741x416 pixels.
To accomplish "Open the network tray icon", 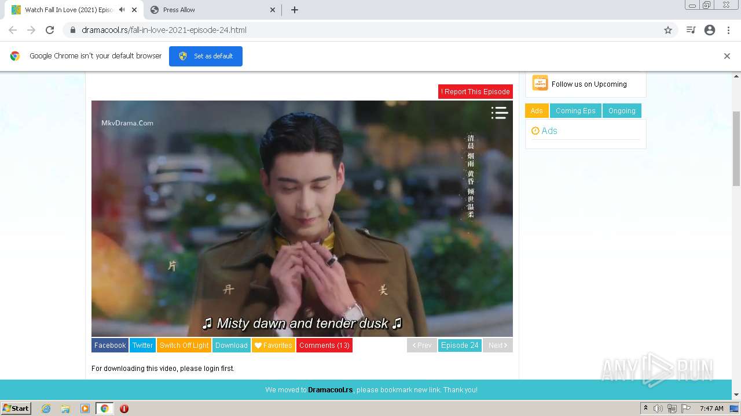I will coord(672,408).
